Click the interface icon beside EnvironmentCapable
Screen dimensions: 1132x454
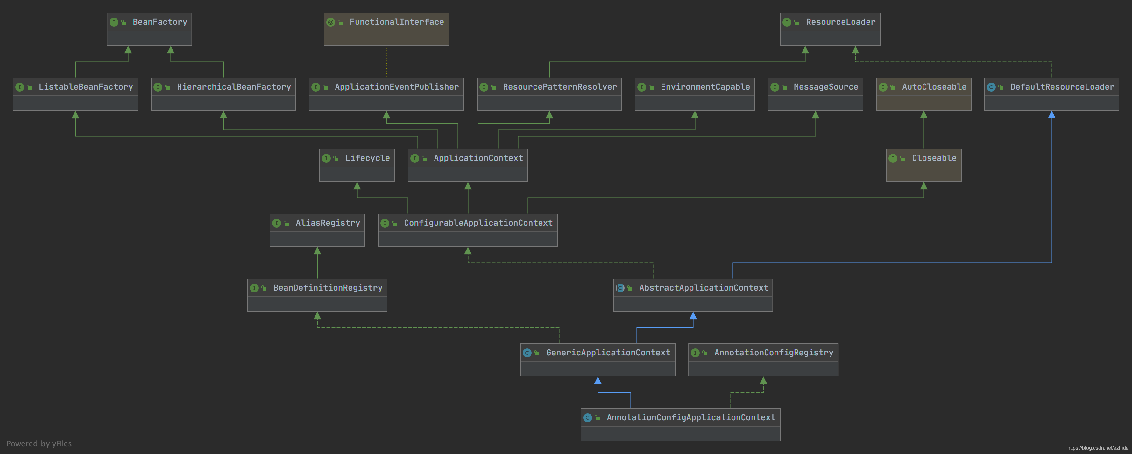[642, 87]
